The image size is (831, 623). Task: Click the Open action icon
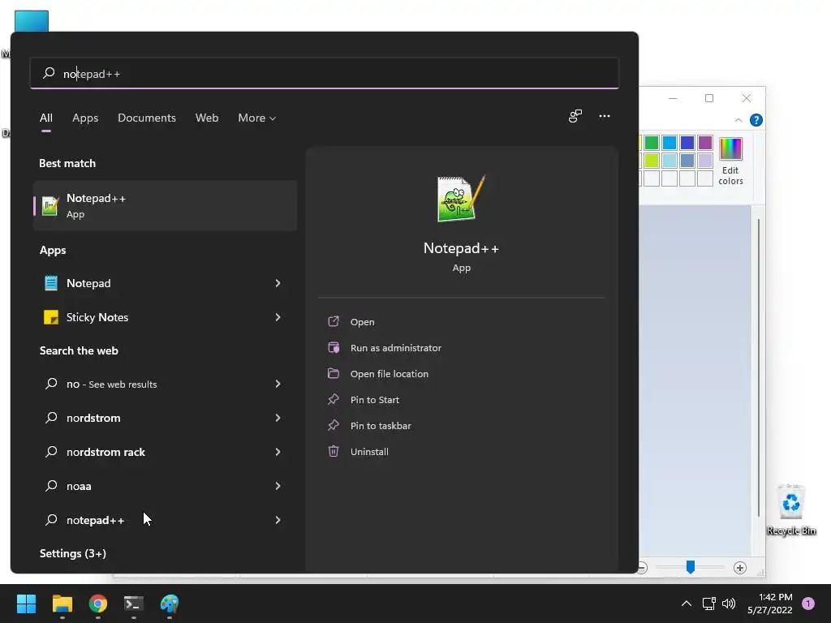(x=334, y=321)
